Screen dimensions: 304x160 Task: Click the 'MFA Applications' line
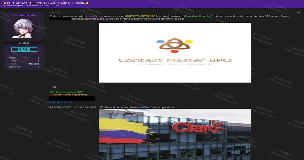(x=61, y=102)
